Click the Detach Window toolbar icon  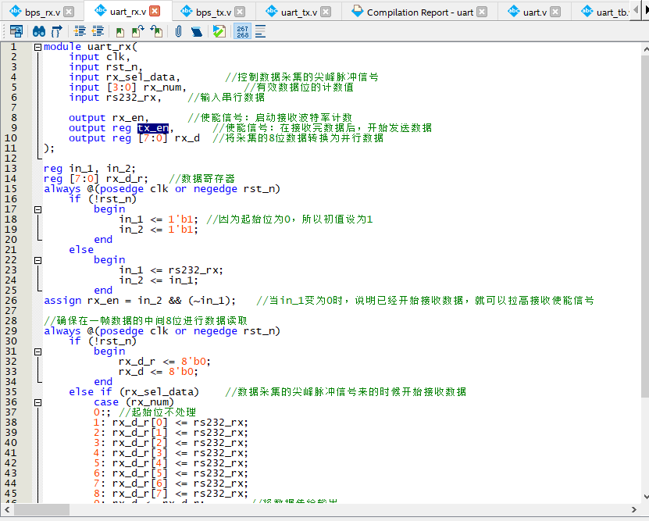click(x=16, y=31)
